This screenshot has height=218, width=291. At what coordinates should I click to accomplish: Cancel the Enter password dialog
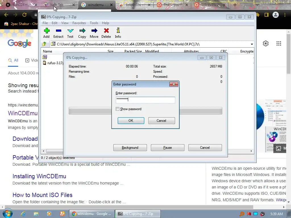click(x=161, y=120)
